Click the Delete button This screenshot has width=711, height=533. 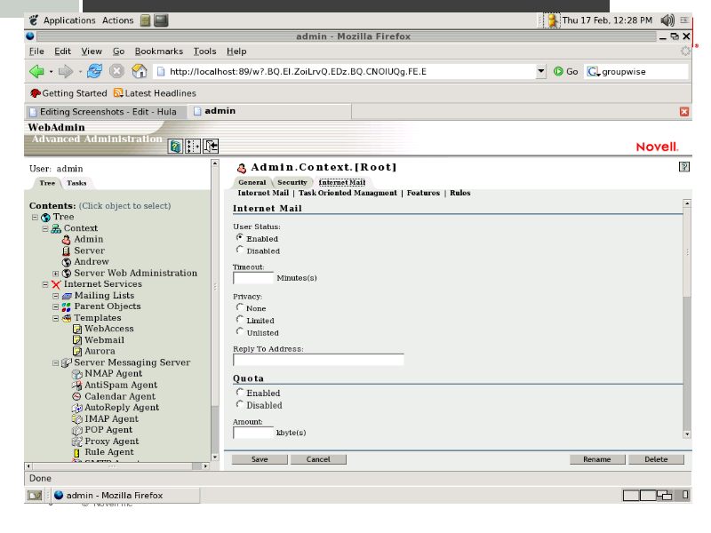(x=656, y=459)
